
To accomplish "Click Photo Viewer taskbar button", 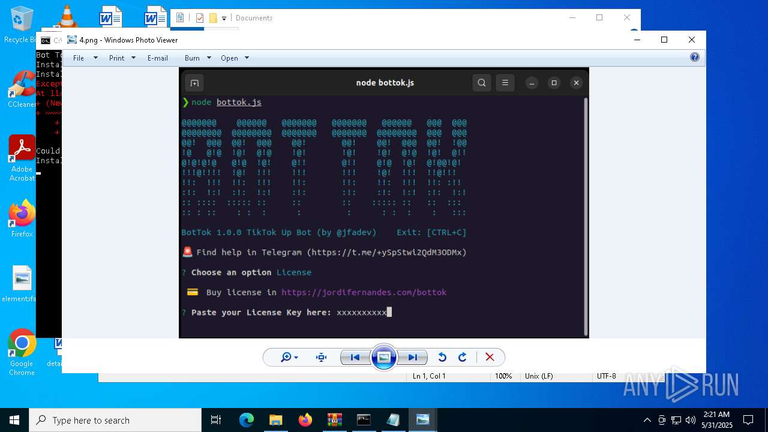I will click(x=422, y=420).
